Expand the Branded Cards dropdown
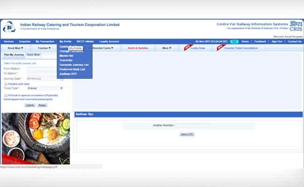The width and height of the screenshot is (304, 187). (x=103, y=48)
